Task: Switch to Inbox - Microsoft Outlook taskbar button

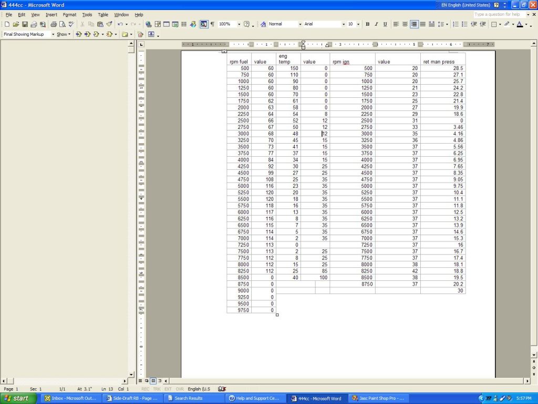Action: [71, 398]
